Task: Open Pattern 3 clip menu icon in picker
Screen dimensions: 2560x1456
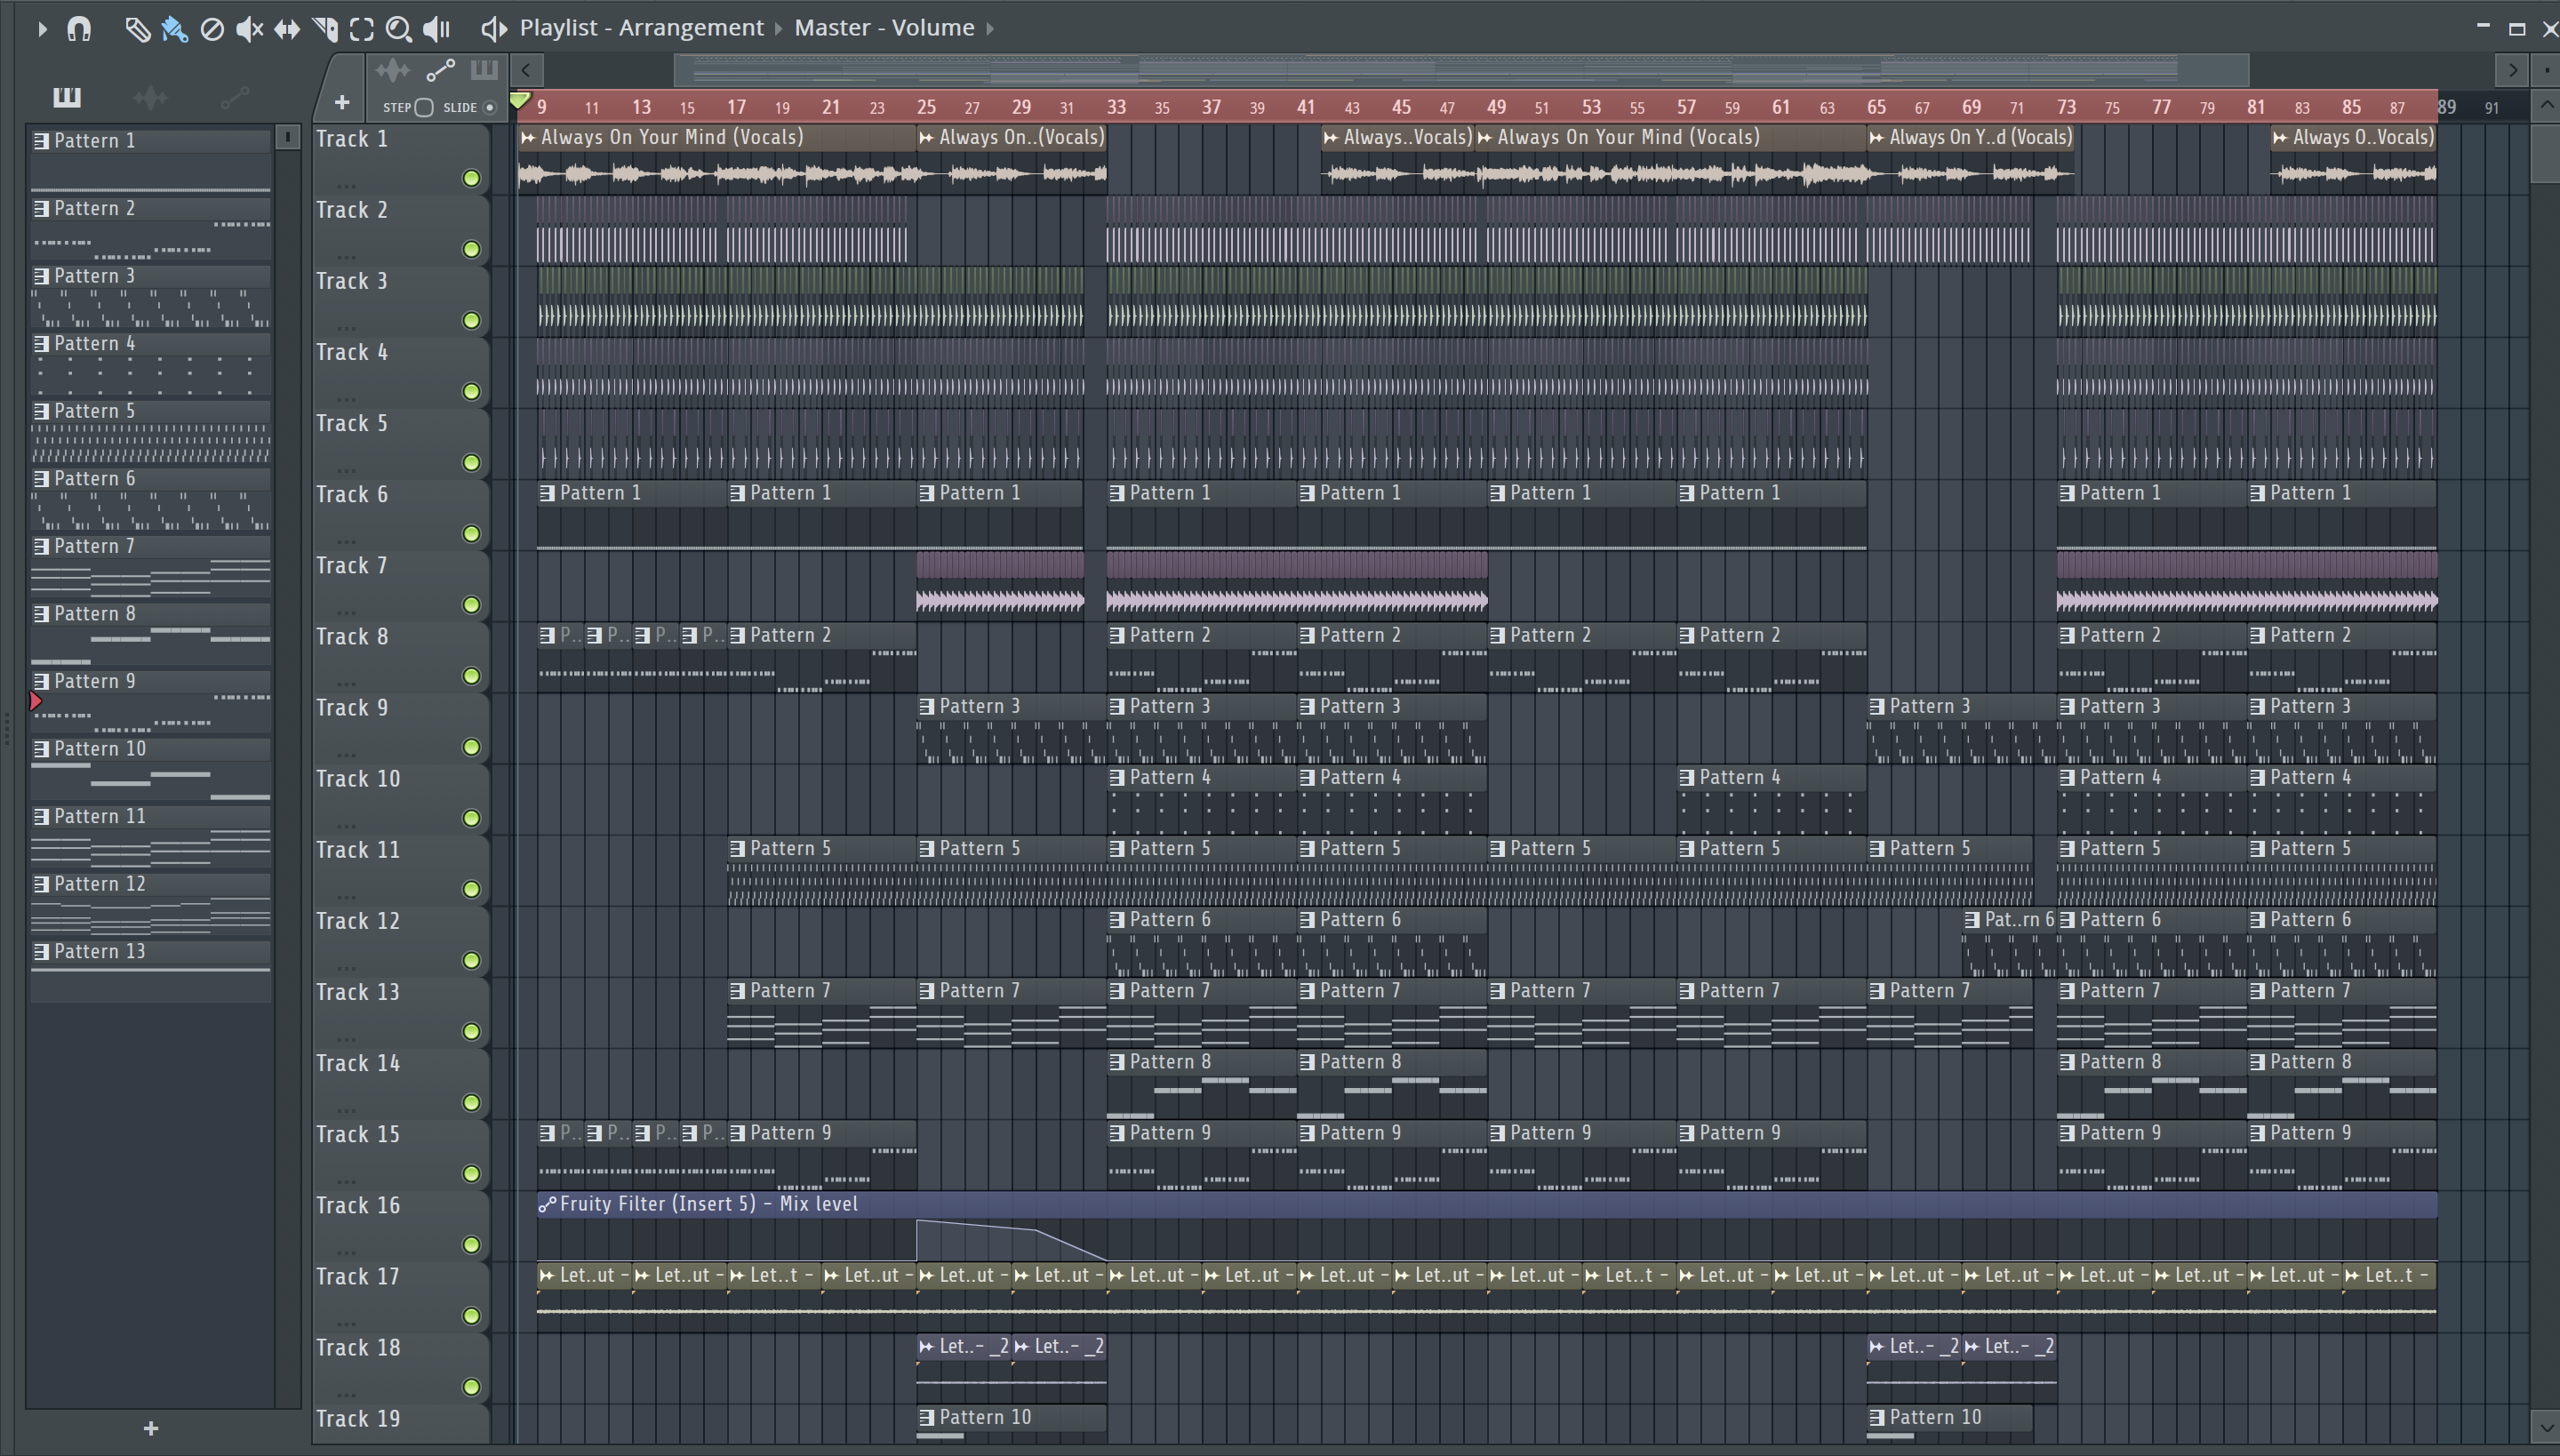Action: (41, 276)
